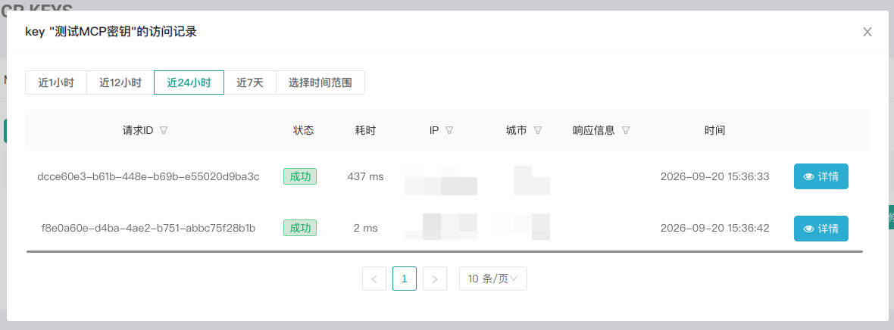Image resolution: width=894 pixels, height=330 pixels.
Task: Click request ID f8e0a60e-d4ba-4ae2-b751-abbc75f28b1b
Action: [148, 229]
